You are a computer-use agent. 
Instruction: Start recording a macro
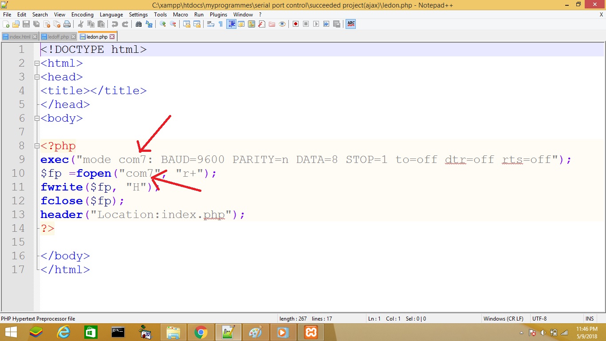(x=295, y=24)
